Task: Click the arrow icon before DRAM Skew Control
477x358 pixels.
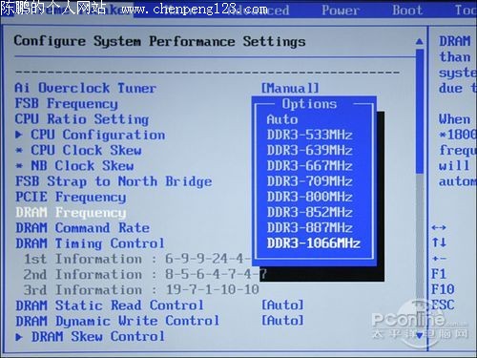Action: (x=19, y=337)
